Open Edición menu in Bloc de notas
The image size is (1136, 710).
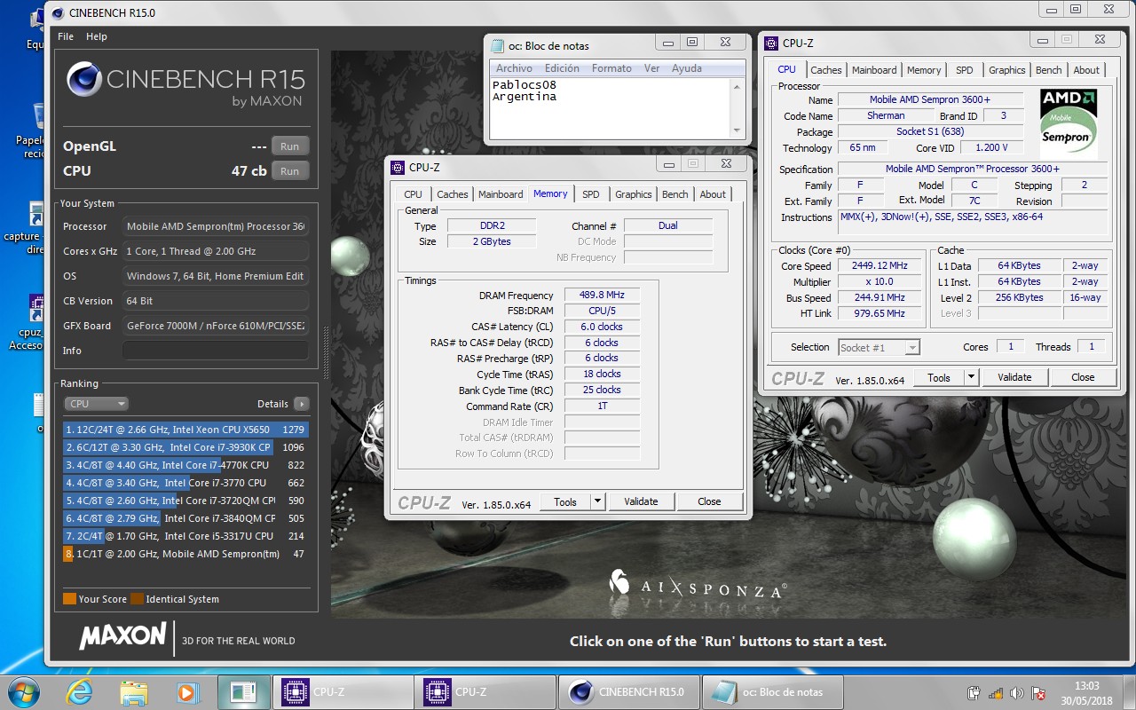click(x=562, y=68)
